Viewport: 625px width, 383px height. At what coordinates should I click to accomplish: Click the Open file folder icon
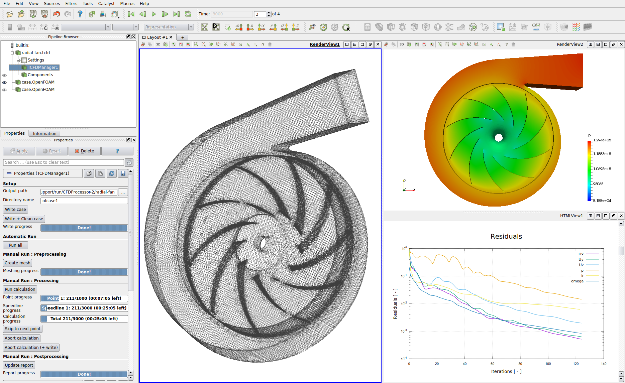pyautogui.click(x=10, y=14)
